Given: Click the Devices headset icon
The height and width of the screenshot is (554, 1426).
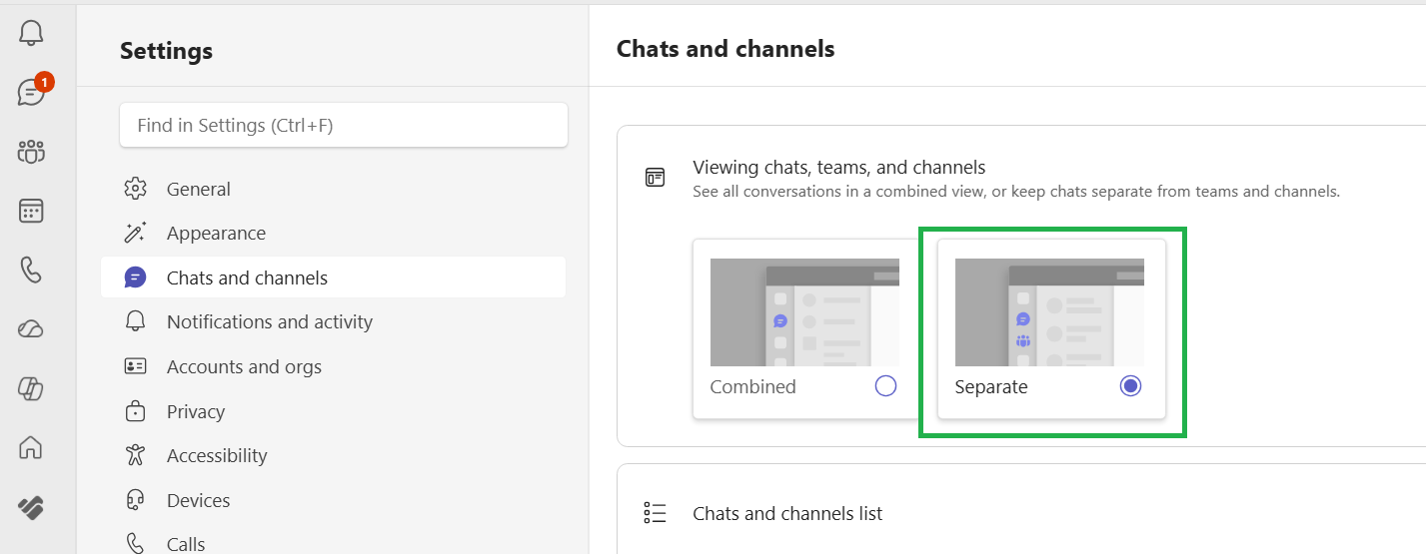Looking at the screenshot, I should pyautogui.click(x=135, y=500).
